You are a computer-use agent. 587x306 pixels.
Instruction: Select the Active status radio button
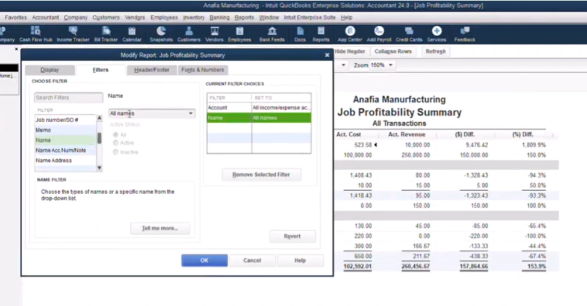coord(116,142)
